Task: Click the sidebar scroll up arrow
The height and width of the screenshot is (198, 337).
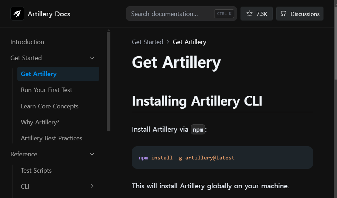Action: click(x=109, y=30)
